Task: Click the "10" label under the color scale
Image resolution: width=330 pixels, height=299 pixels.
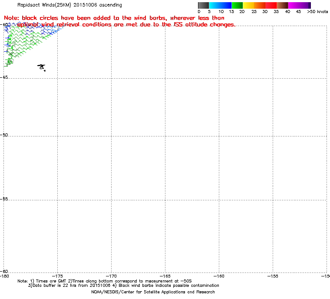Action: click(x=221, y=12)
